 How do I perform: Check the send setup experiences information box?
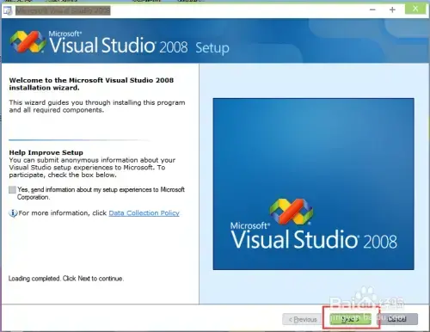(x=12, y=189)
